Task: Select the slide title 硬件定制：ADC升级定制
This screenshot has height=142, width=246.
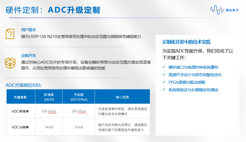Action: coord(53,10)
